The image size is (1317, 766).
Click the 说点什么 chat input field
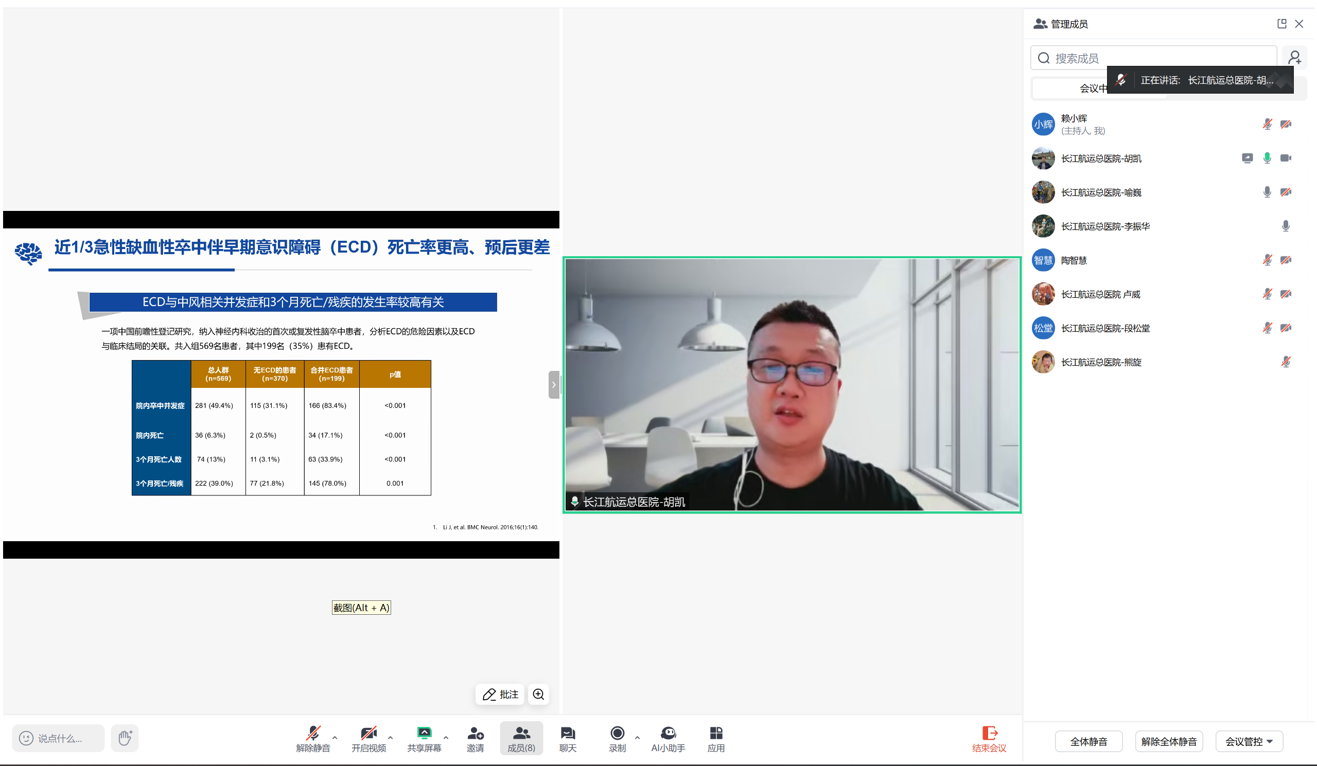pos(58,738)
